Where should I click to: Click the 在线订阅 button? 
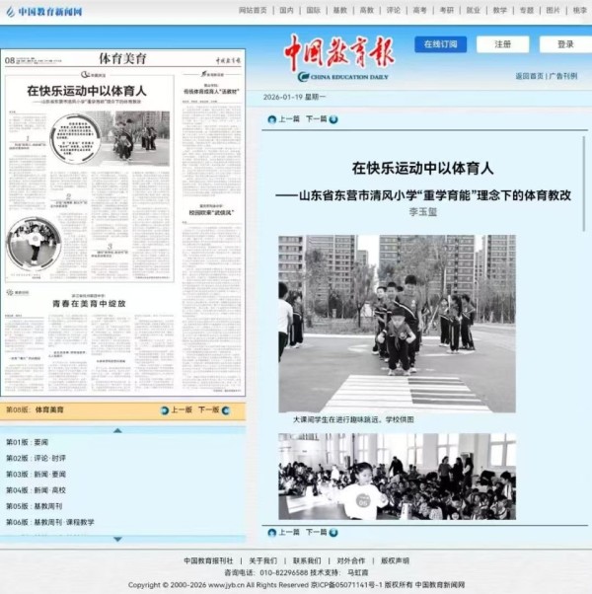(440, 44)
